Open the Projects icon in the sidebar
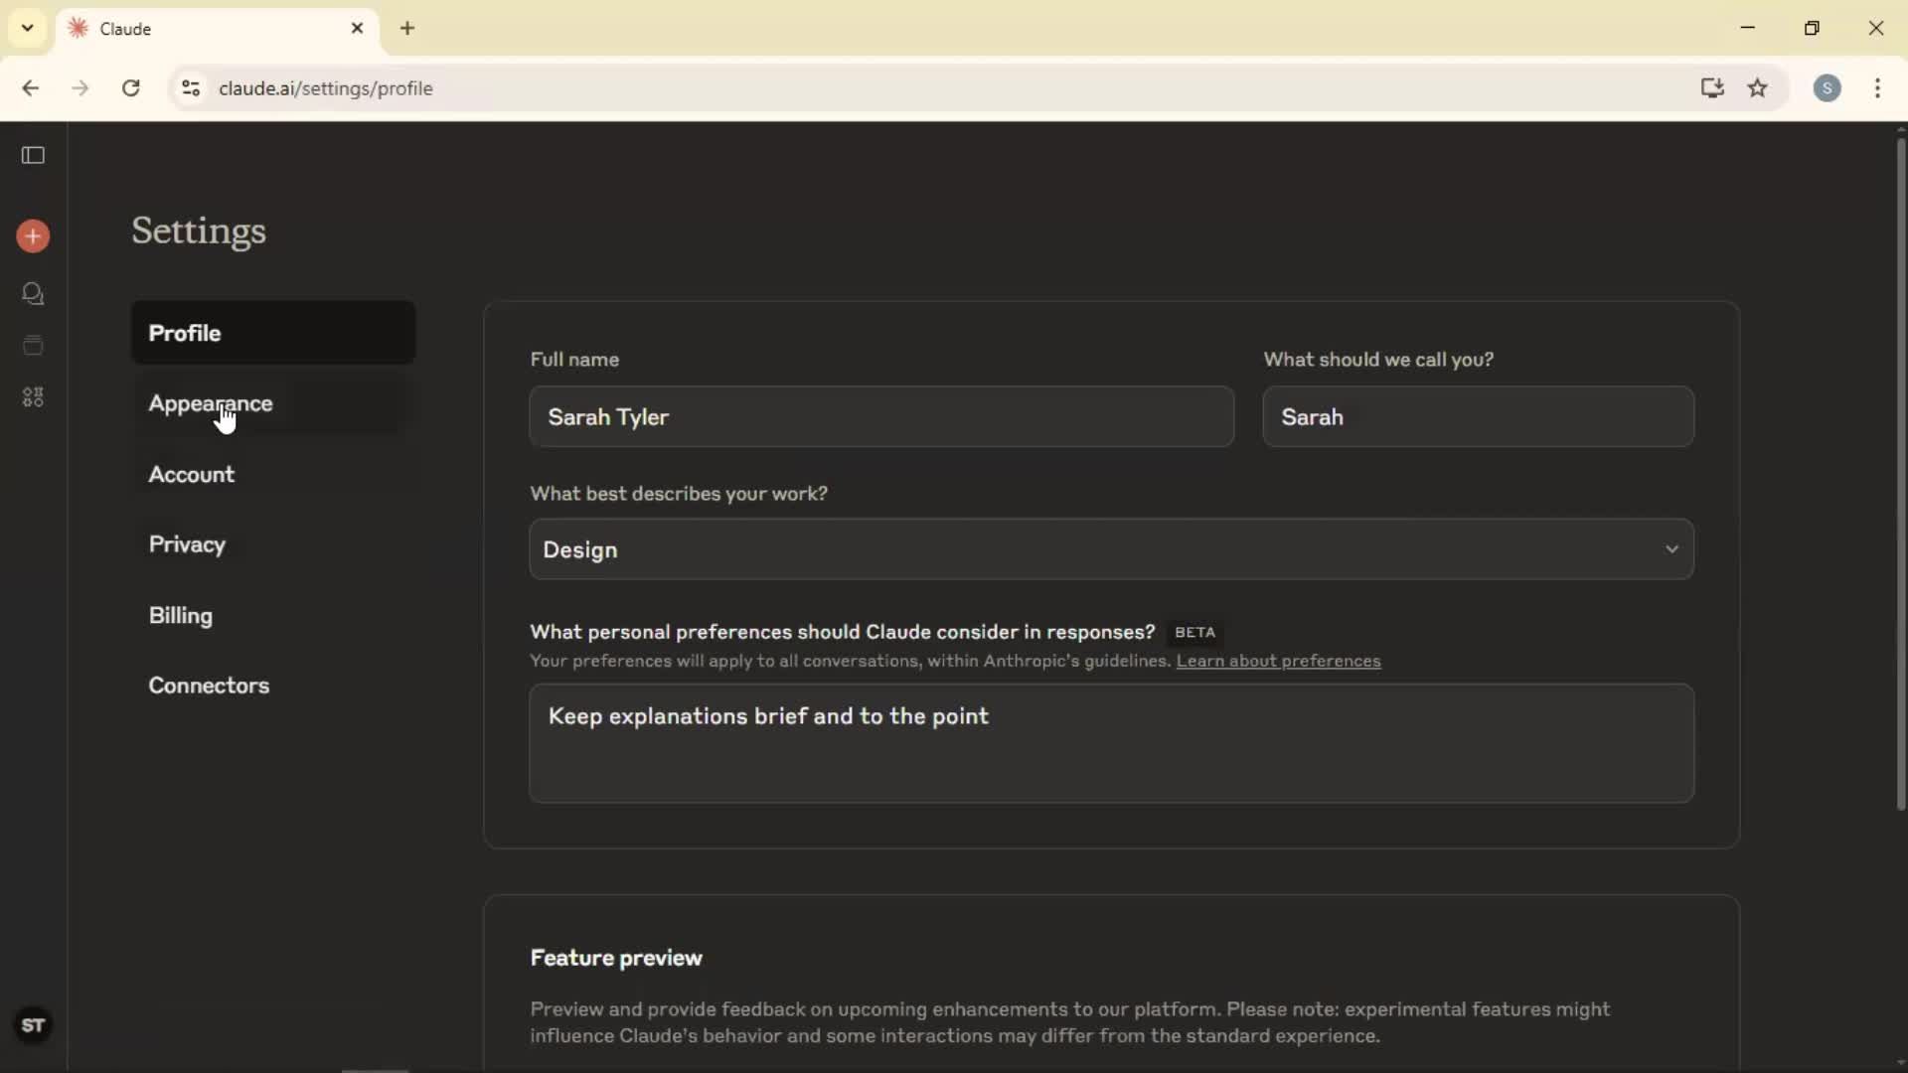1908x1073 pixels. 33,346
